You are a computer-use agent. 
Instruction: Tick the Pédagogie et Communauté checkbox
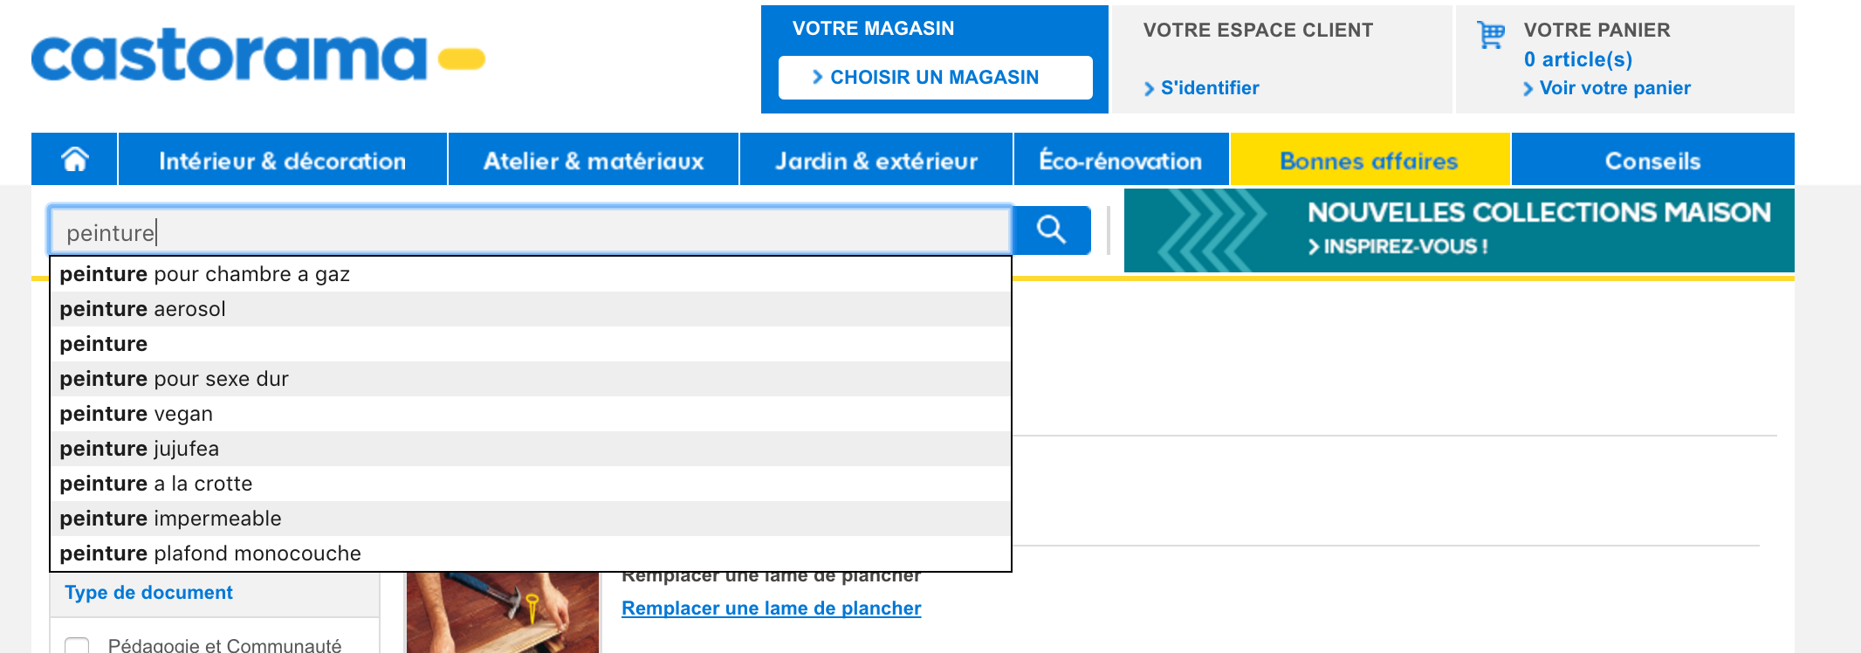pyautogui.click(x=77, y=646)
